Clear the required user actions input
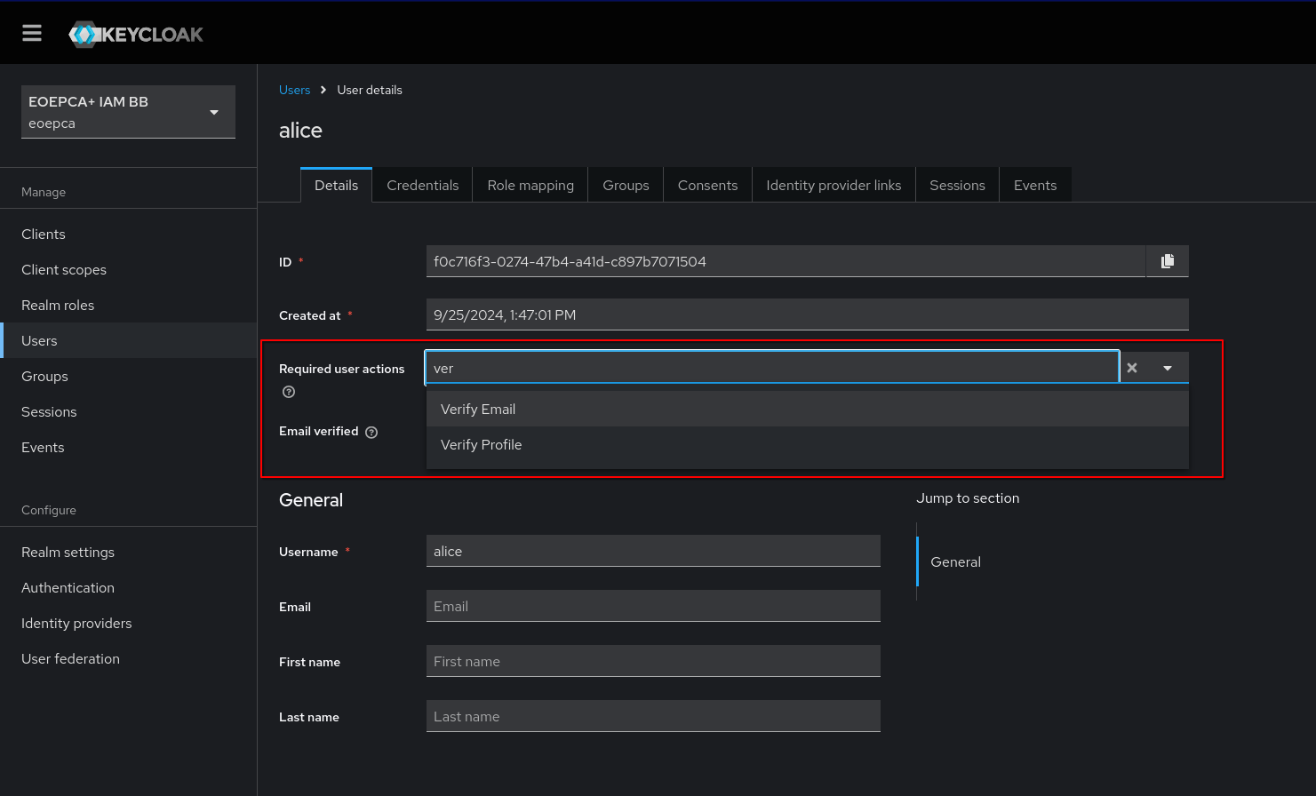Image resolution: width=1316 pixels, height=796 pixels. pyautogui.click(x=1132, y=368)
